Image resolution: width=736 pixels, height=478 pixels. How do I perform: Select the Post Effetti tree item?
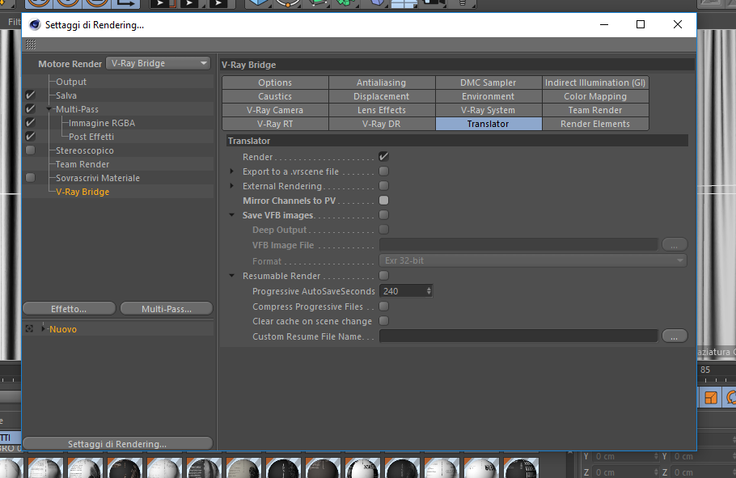point(91,137)
